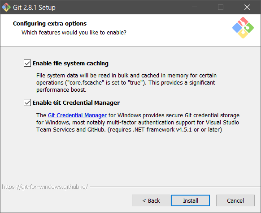The image size is (261, 213).
Task: Toggle the Enable Git Credential Manager checkbox
Action: pos(27,102)
